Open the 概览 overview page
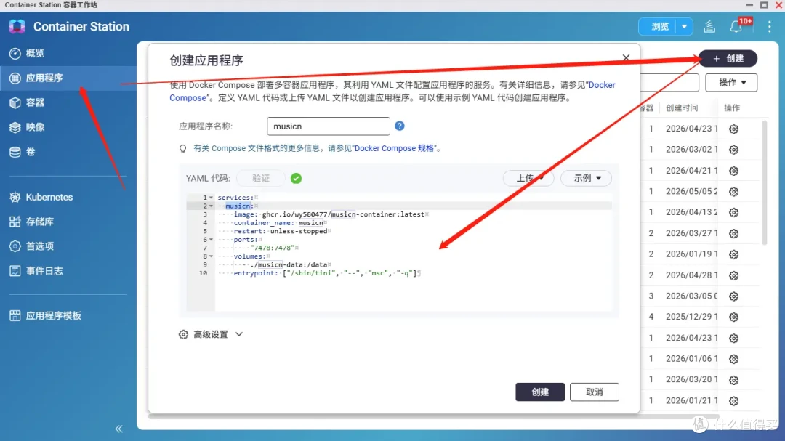 34,53
